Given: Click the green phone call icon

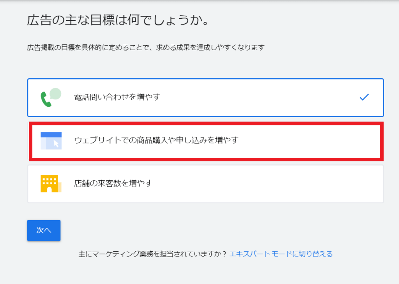Looking at the screenshot, I should coord(46,99).
